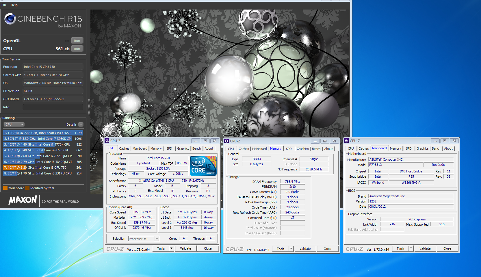The width and height of the screenshot is (481, 277).
Task: Select ranking row Intel Core i7-3770 CPU
Action: pos(43,150)
